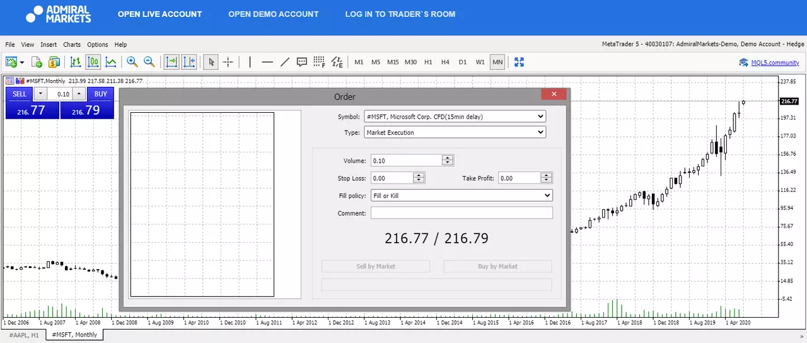Click OPEN DEMO ACCOUNT link
This screenshot has width=807, height=343.
(274, 14)
